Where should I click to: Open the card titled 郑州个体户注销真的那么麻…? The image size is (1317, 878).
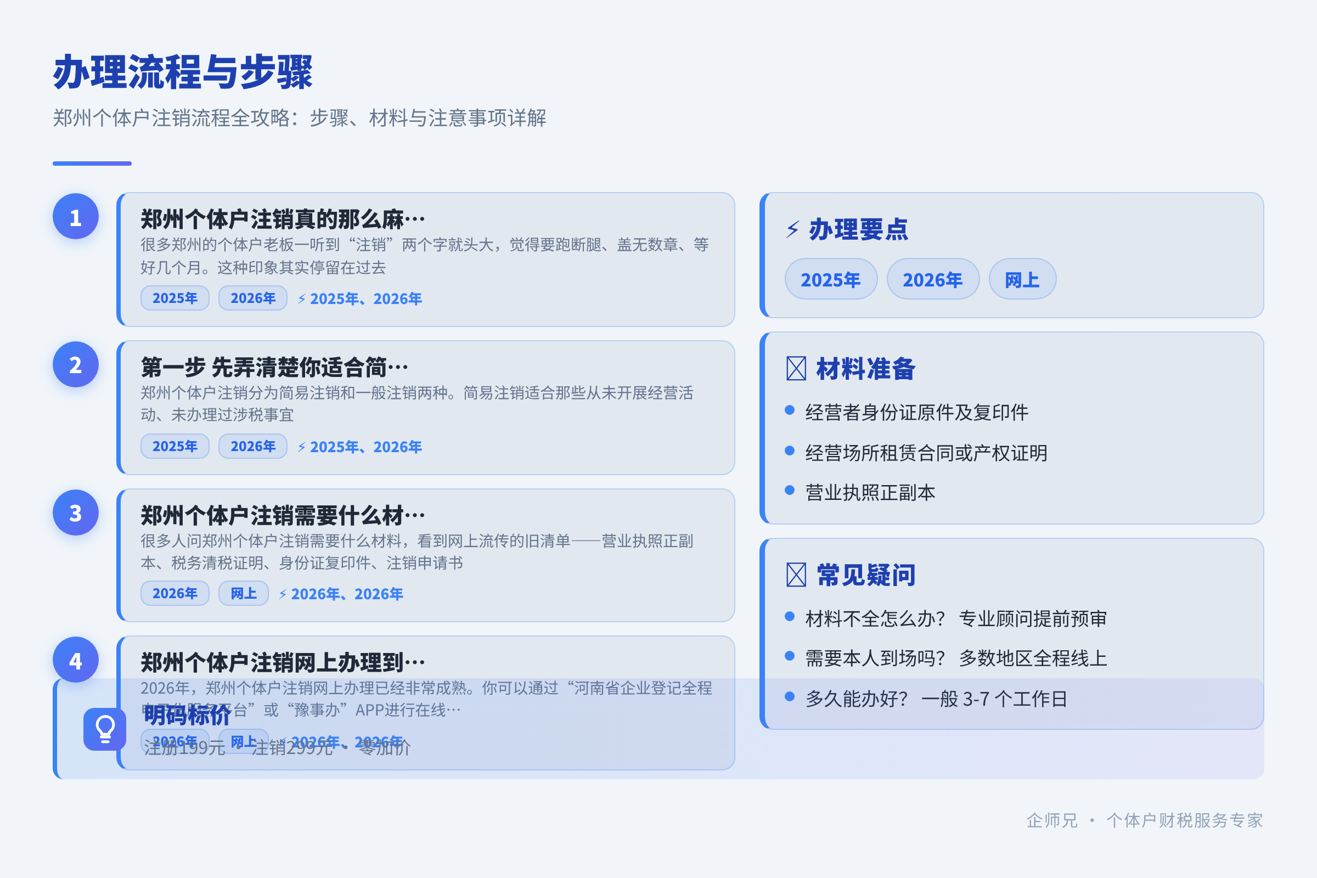coord(426,260)
